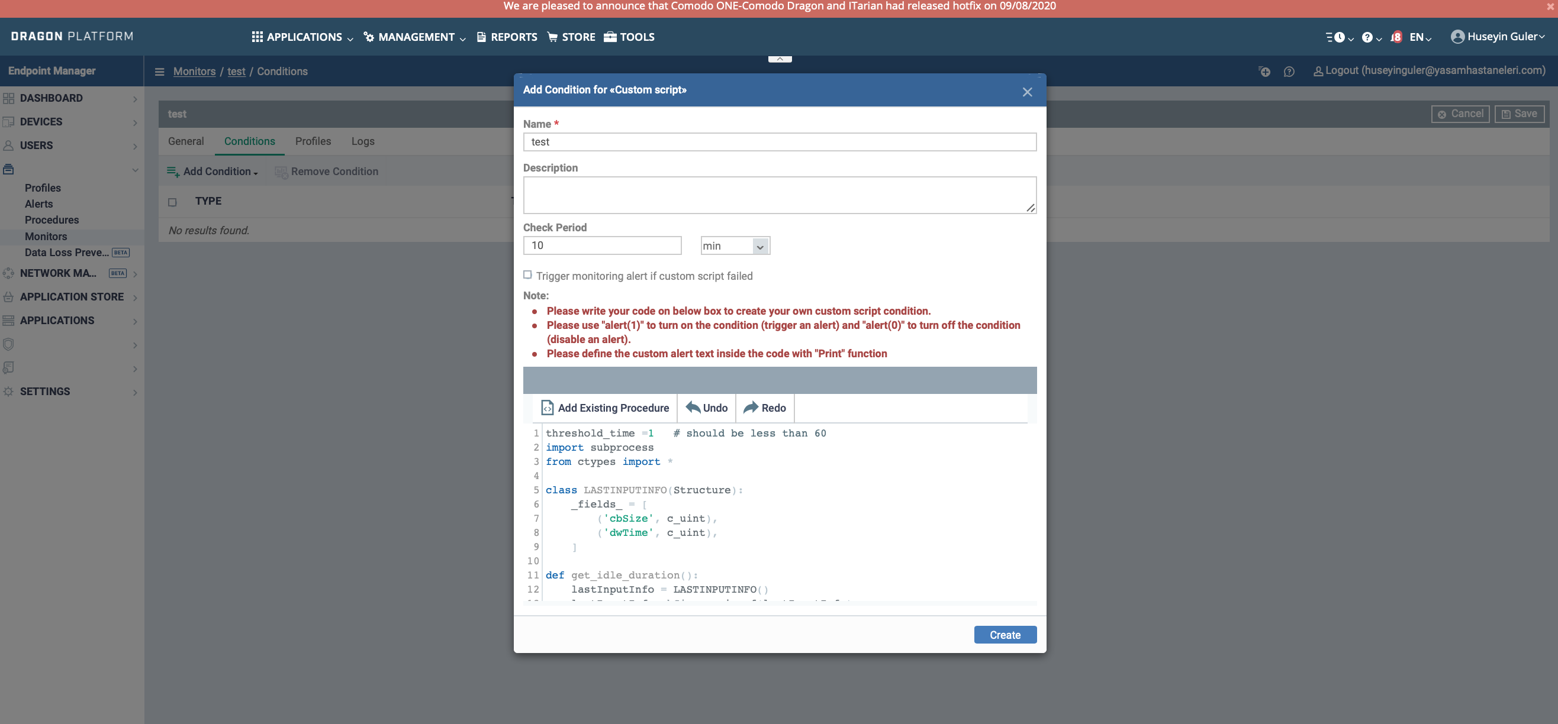The image size is (1558, 724).
Task: Expand the Settings sidebar section
Action: (135, 392)
